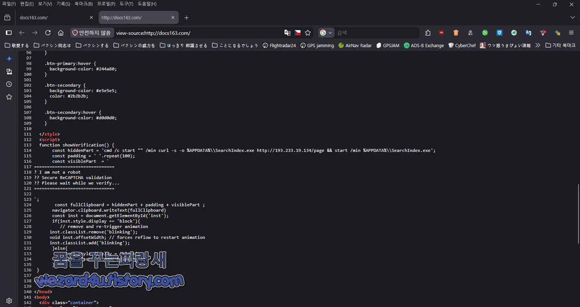Select the http://docs163.com/ tab
The width and height of the screenshot is (580, 307).
click(x=138, y=18)
